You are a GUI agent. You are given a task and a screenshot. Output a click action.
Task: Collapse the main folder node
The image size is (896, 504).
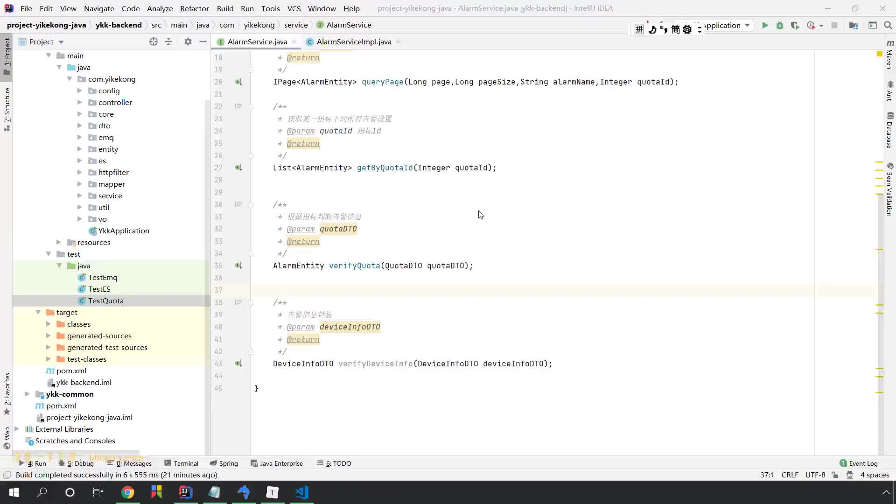pyautogui.click(x=48, y=56)
